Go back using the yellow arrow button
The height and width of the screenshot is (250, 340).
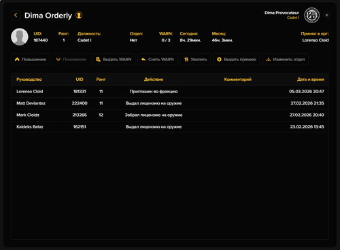tap(16, 16)
